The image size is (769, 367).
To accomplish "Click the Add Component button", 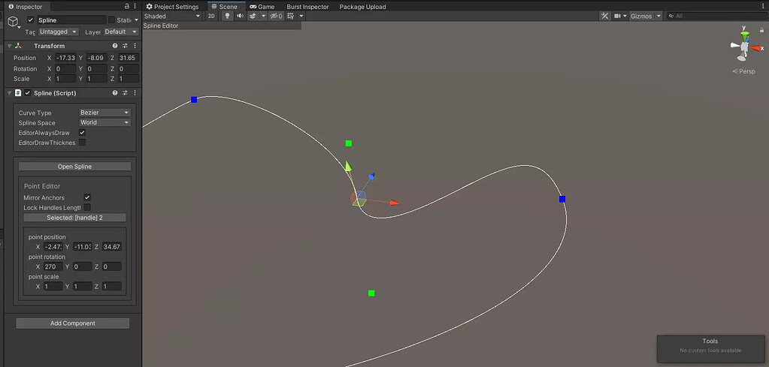I will [x=73, y=323].
